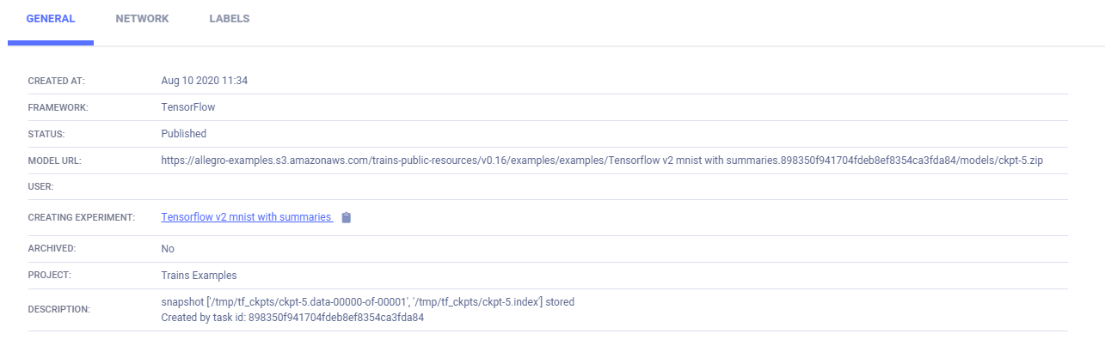1105x358 pixels.
Task: Click the ckpt-5.zip model URL text
Action: [x=602, y=161]
